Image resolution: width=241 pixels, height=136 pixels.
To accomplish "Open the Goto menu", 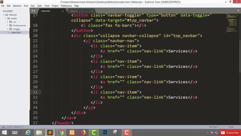I will pyautogui.click(x=40, y=6).
